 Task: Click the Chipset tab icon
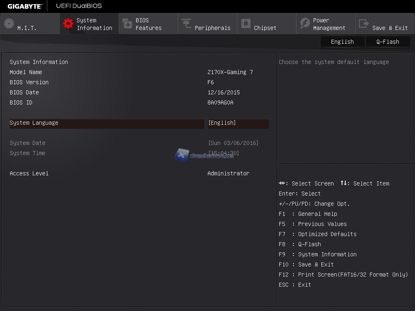(x=246, y=23)
